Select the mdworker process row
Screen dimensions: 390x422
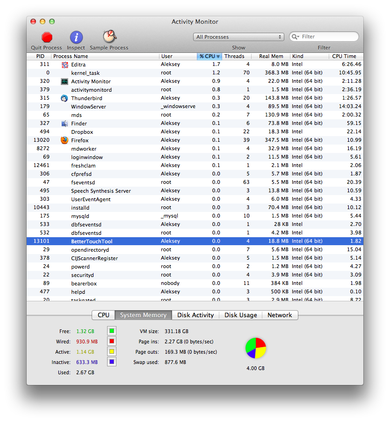point(195,149)
